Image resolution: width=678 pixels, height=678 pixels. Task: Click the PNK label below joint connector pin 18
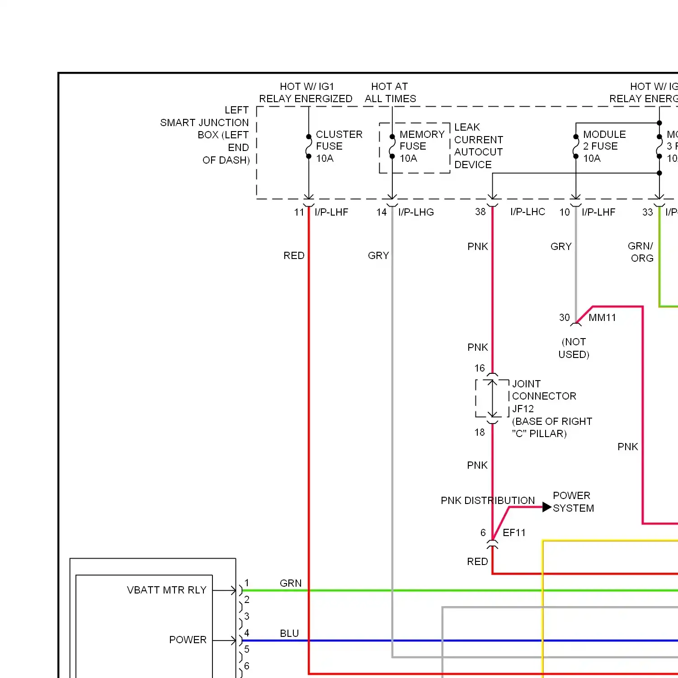point(477,465)
